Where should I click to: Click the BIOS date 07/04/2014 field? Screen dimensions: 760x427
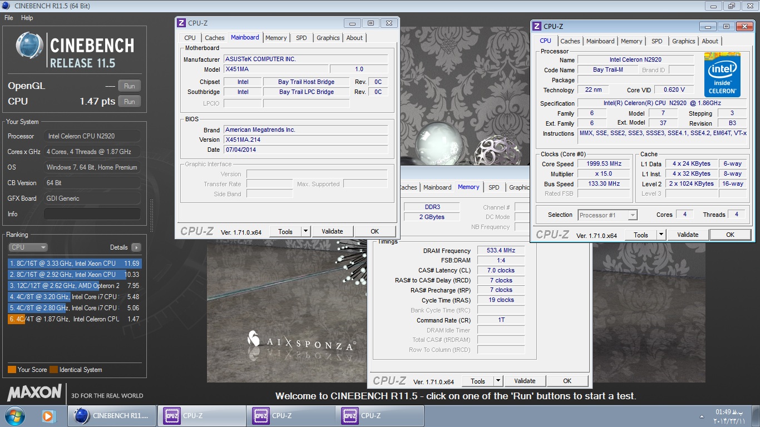click(x=306, y=150)
